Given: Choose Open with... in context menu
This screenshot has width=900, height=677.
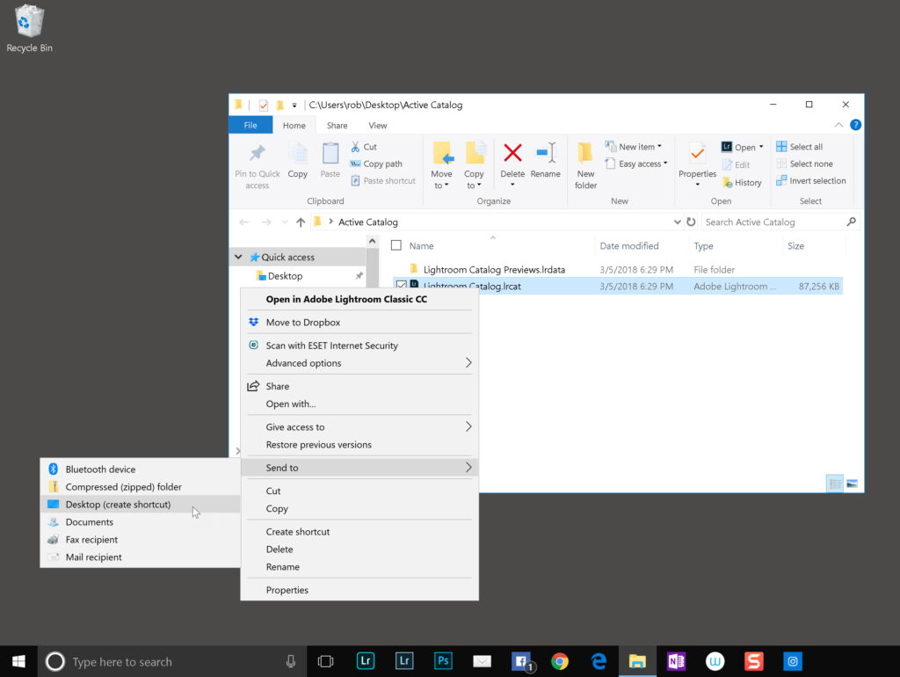Looking at the screenshot, I should click(359, 404).
